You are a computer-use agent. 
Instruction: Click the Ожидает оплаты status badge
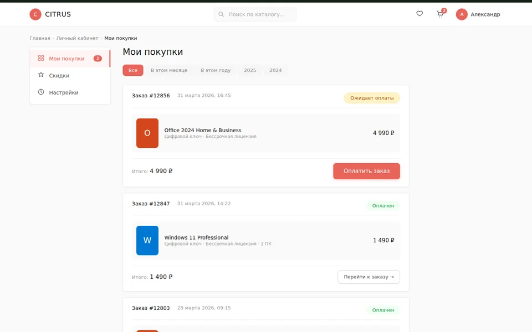[372, 98]
